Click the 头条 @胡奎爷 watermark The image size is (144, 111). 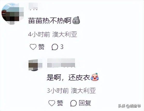coord(129,106)
